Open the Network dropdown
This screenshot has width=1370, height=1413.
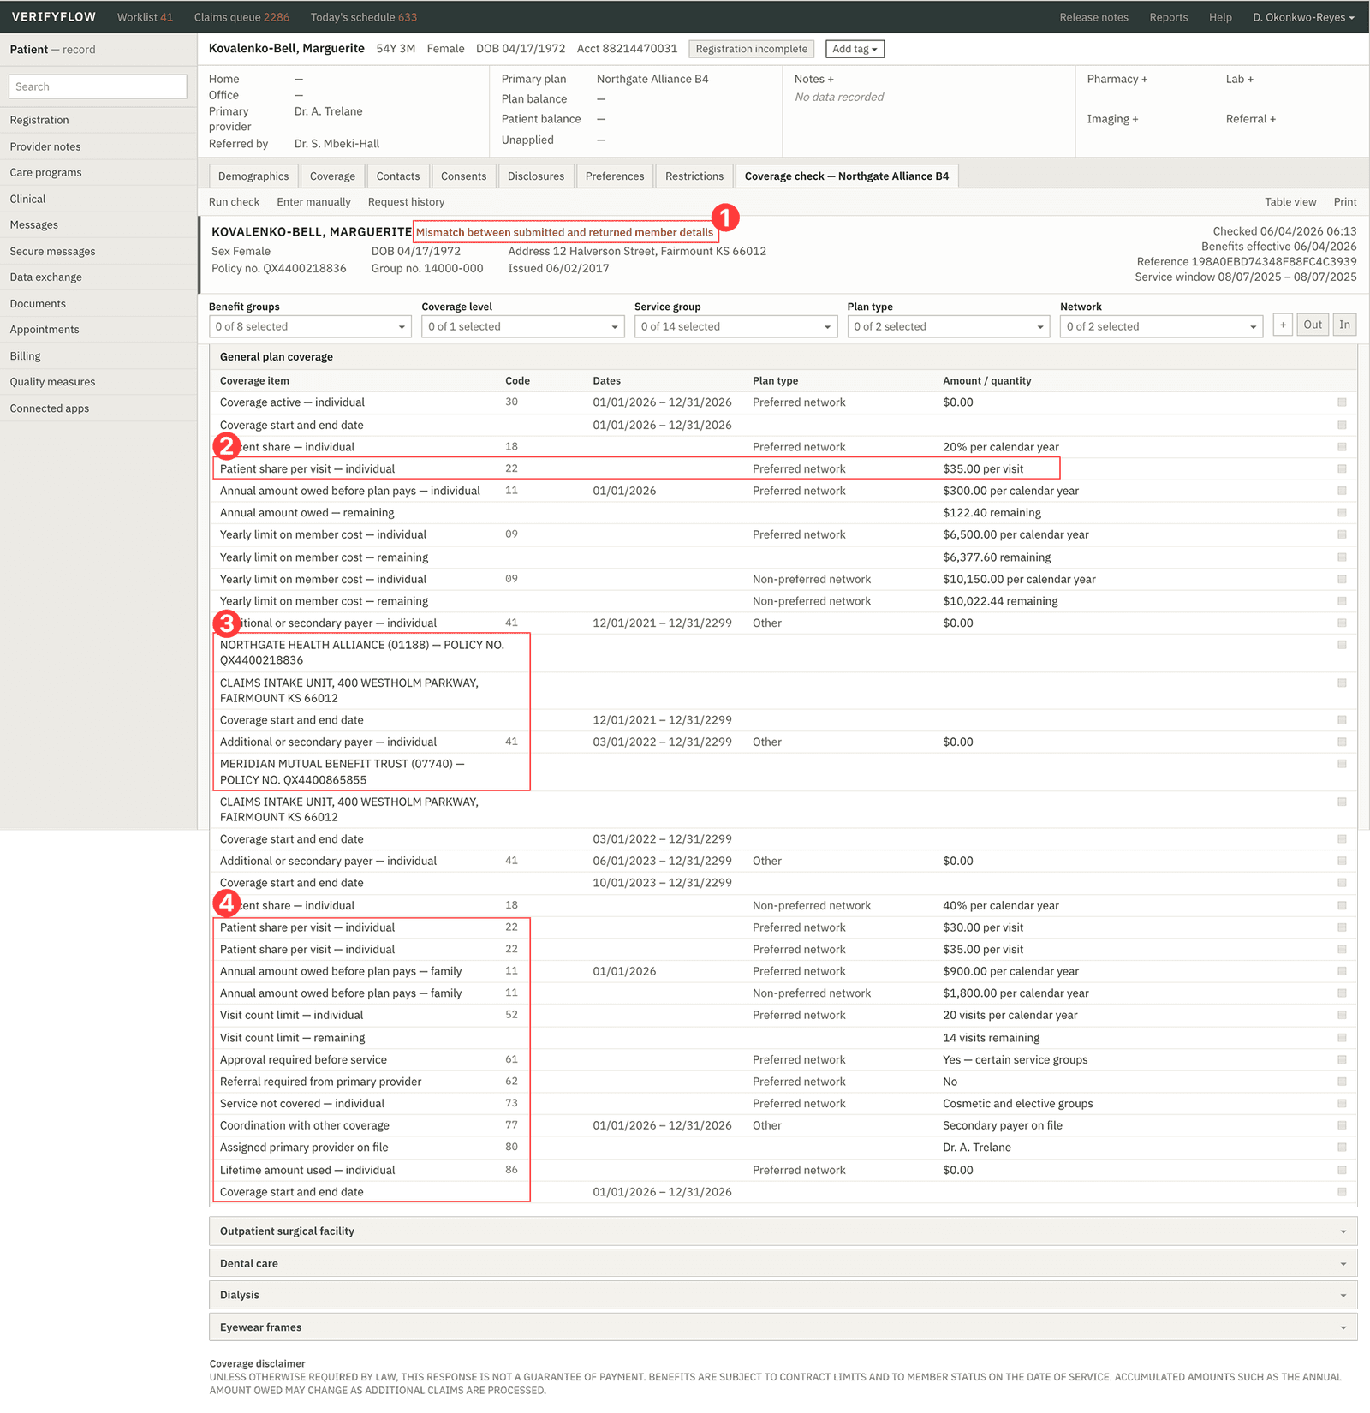click(1161, 327)
